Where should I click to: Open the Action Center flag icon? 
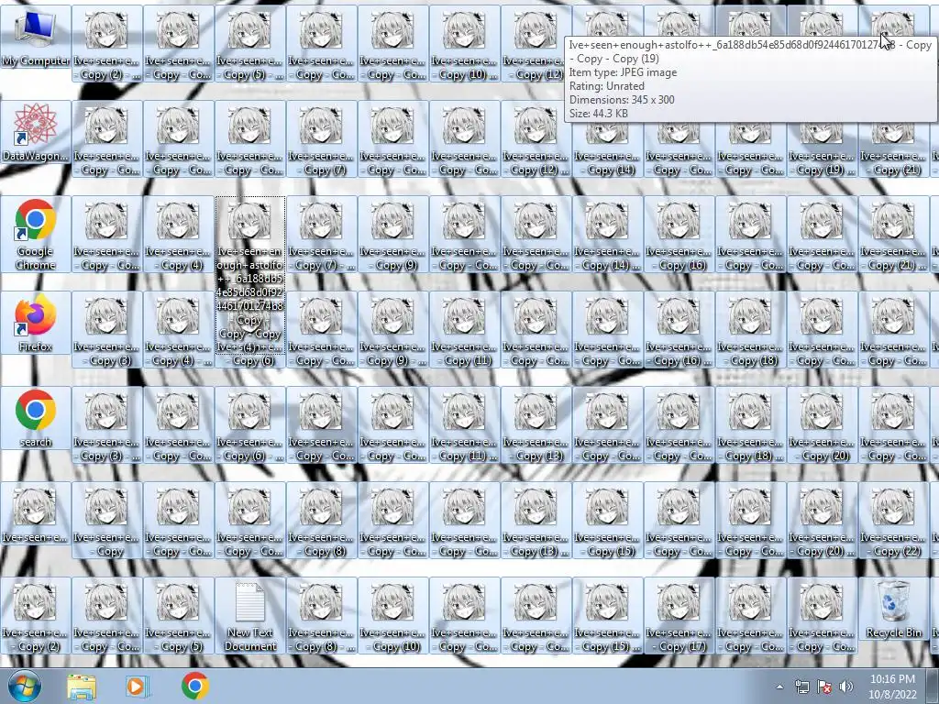click(x=824, y=687)
